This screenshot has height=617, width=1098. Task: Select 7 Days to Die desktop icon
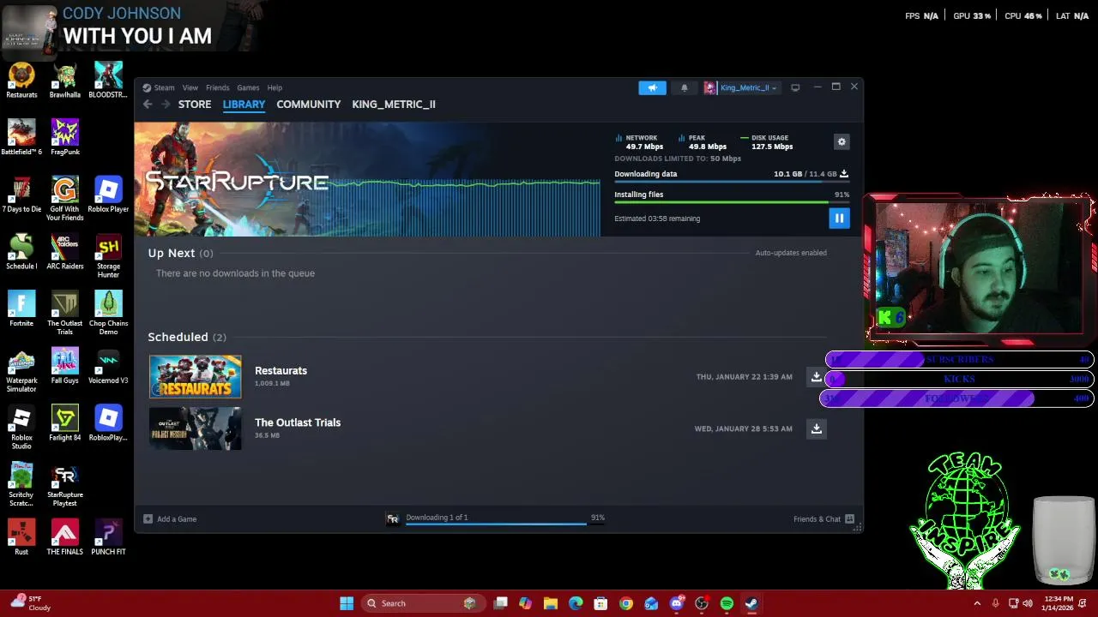21,195
